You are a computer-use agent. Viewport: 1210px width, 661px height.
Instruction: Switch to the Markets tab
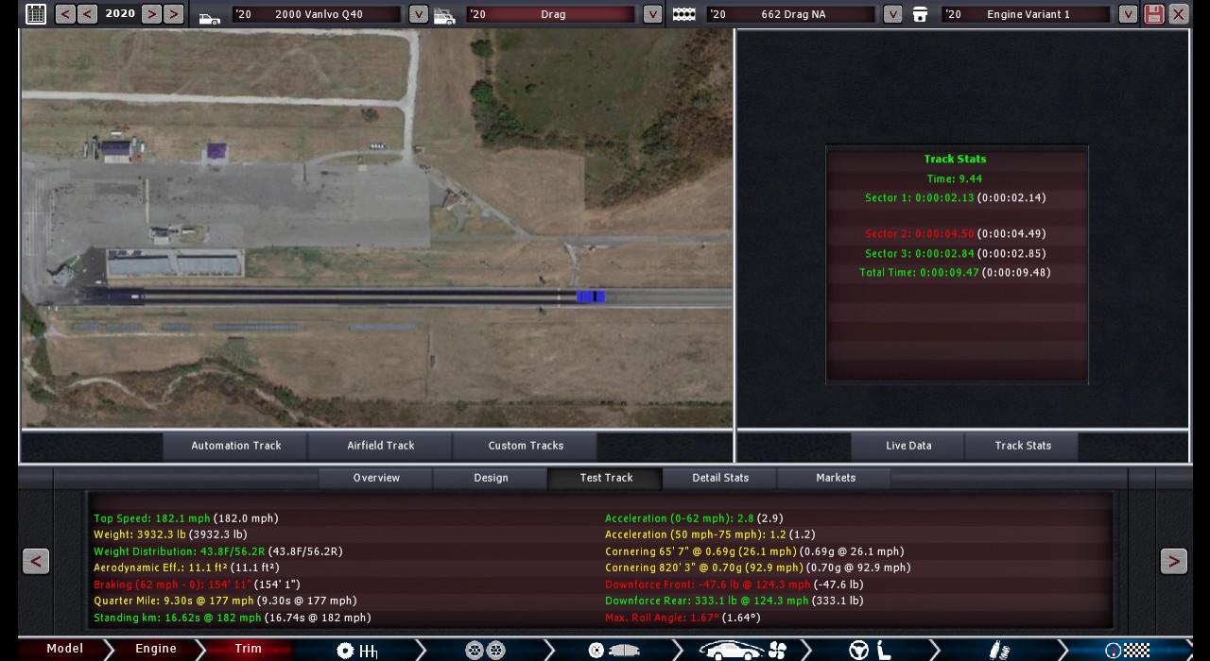[836, 478]
